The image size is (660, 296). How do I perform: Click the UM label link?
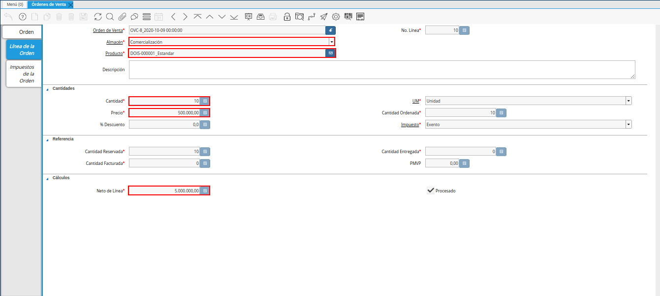tap(415, 101)
